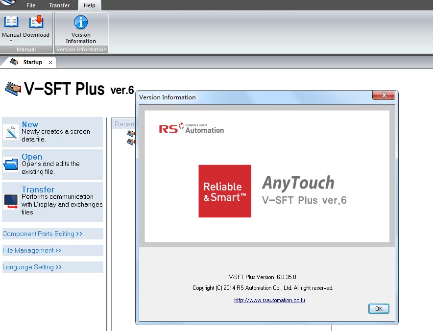Activate the Startup document tab

pos(32,63)
